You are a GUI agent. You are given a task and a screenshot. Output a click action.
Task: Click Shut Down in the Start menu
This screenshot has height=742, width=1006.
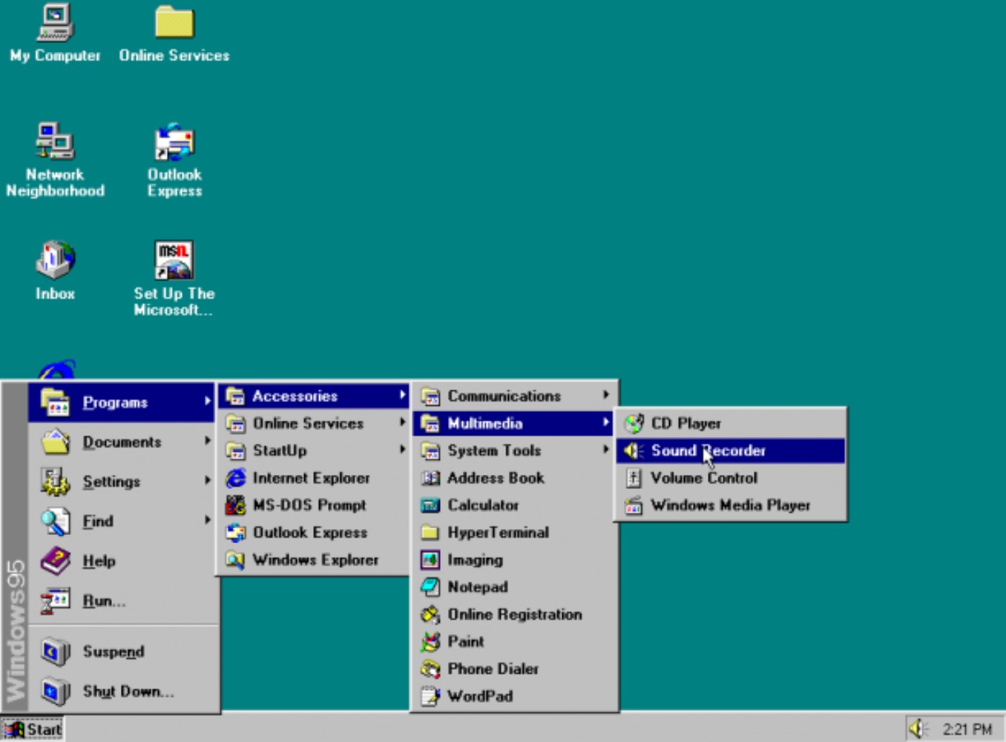pos(128,691)
